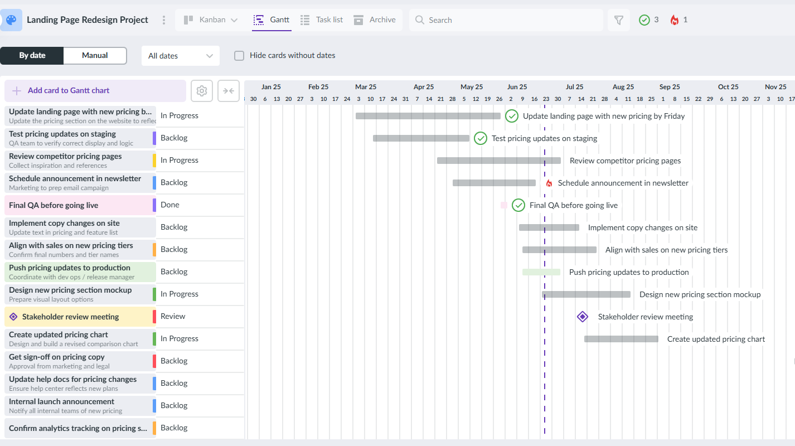This screenshot has width=795, height=446.
Task: Open the Align with sales on new pricing tiers card
Action: pos(80,250)
